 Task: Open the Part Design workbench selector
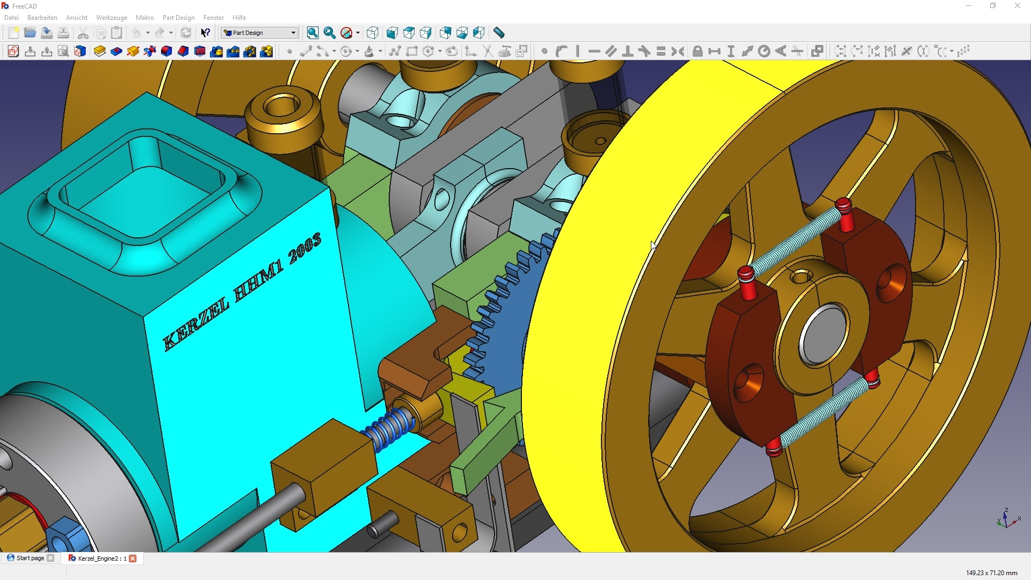click(259, 33)
